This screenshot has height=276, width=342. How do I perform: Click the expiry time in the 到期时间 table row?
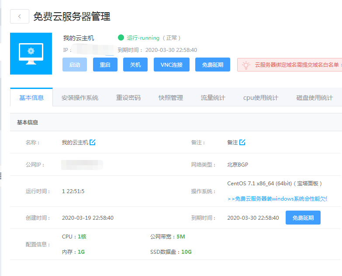pyautogui.click(x=253, y=218)
